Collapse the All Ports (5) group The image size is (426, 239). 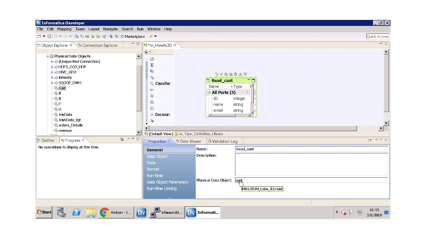209,93
